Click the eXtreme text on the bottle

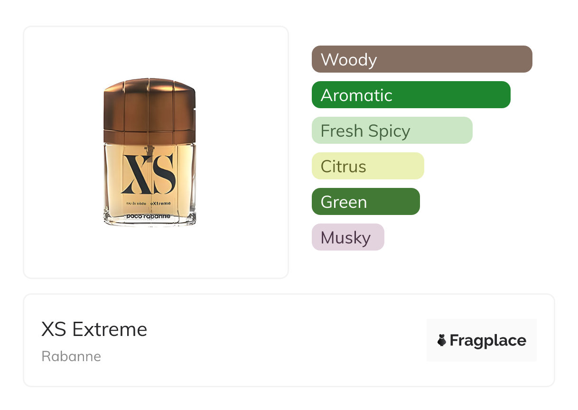[x=161, y=203]
